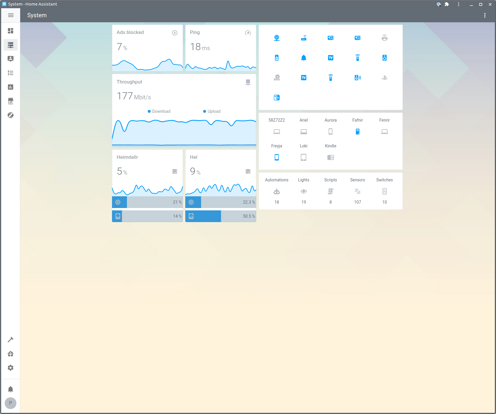Open the Lights counter tile
Viewport: 496px width, 414px height.
click(304, 191)
